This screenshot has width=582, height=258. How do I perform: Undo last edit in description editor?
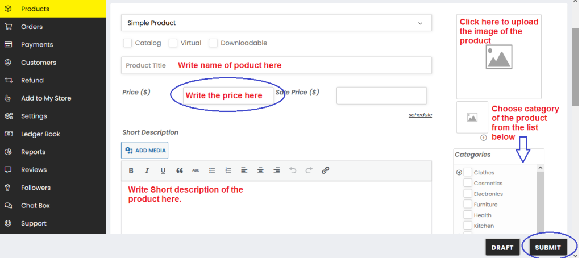tap(293, 170)
